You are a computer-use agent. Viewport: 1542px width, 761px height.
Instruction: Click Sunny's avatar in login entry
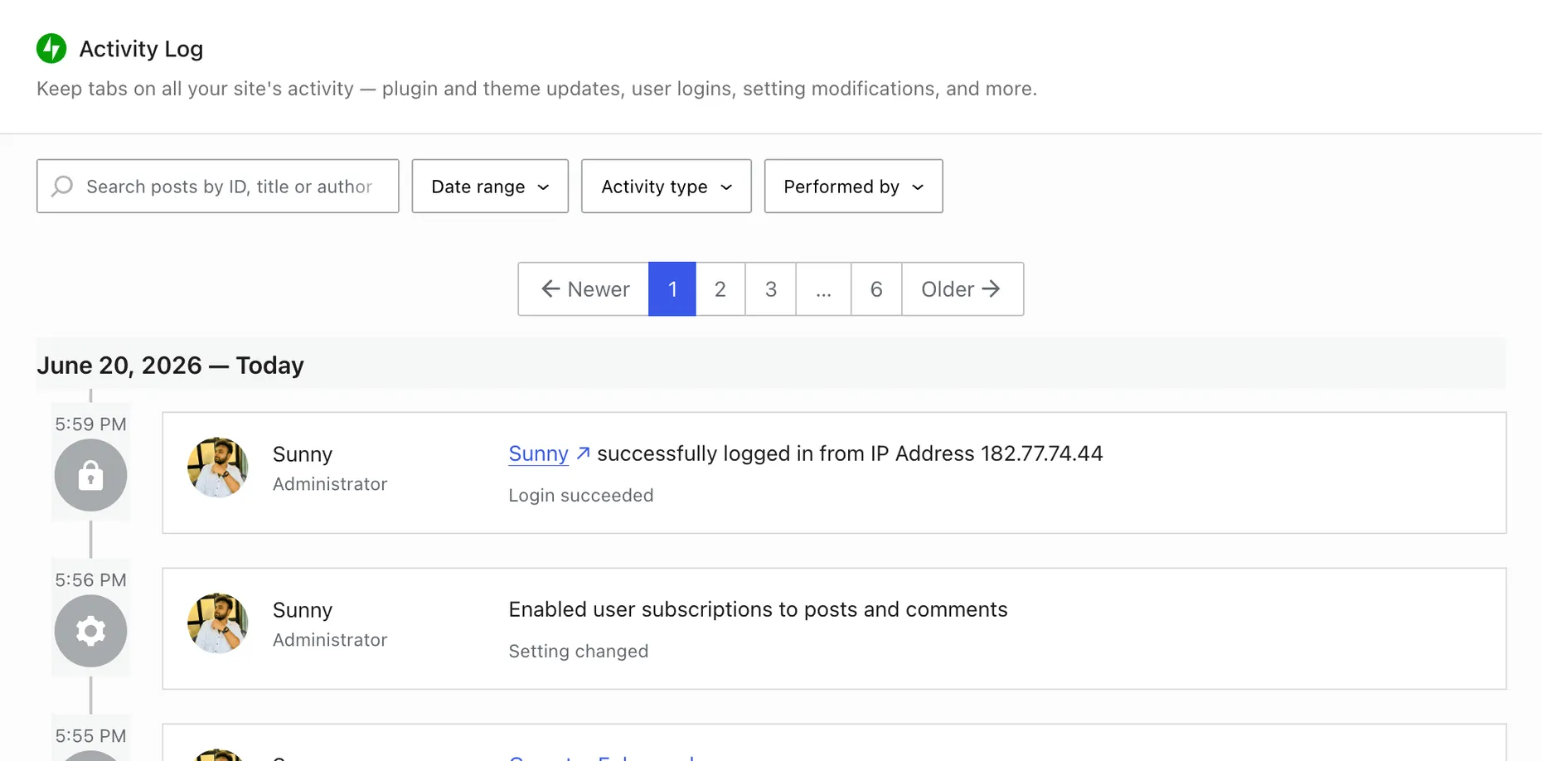coord(218,468)
